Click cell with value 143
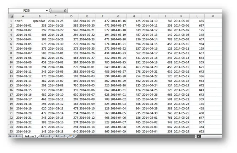The image size is (237, 153). tap(39, 131)
